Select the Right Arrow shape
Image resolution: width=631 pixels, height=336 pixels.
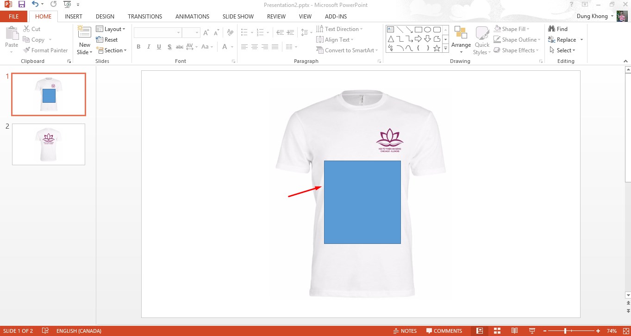click(x=418, y=38)
